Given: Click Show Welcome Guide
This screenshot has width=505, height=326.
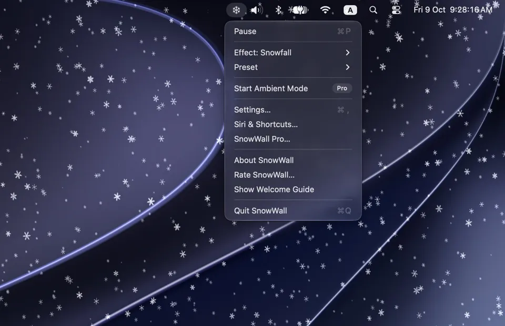Looking at the screenshot, I should tap(293, 189).
